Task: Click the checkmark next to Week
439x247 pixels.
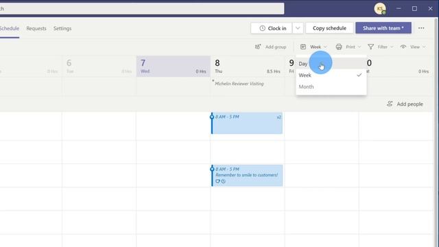Action: click(359, 75)
